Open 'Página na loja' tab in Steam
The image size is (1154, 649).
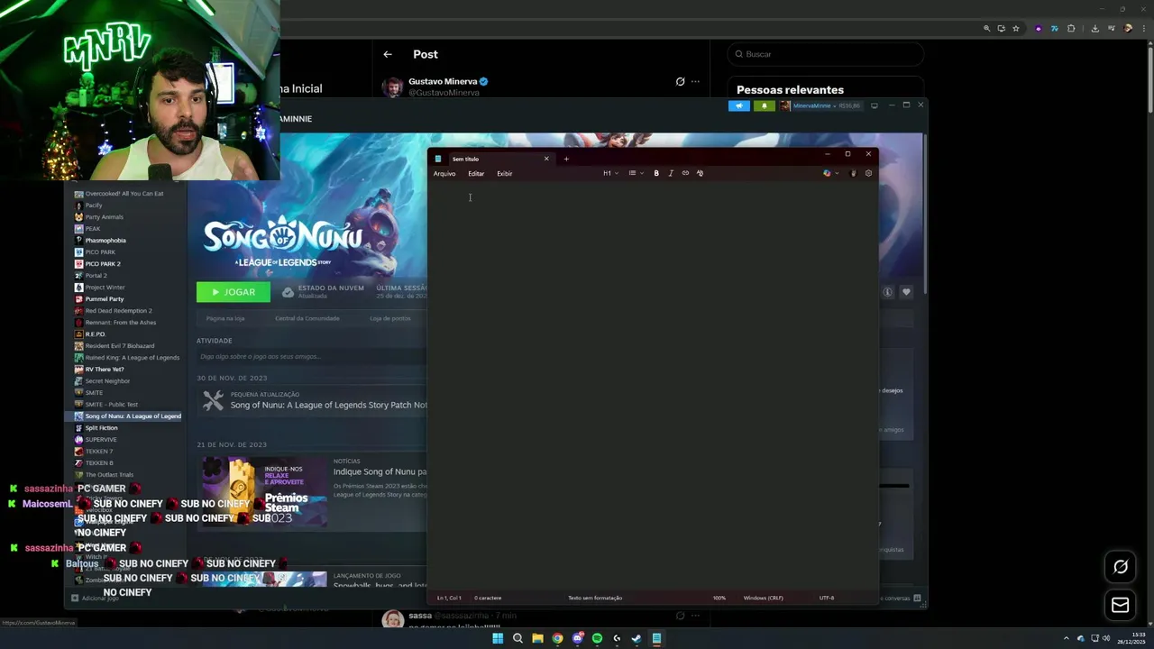225,318
